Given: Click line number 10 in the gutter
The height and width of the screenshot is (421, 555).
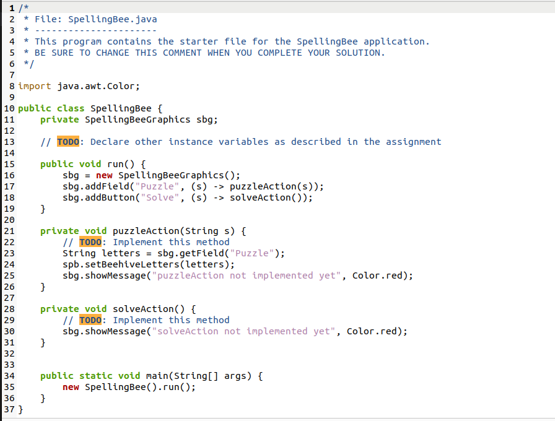Looking at the screenshot, I should (9, 108).
